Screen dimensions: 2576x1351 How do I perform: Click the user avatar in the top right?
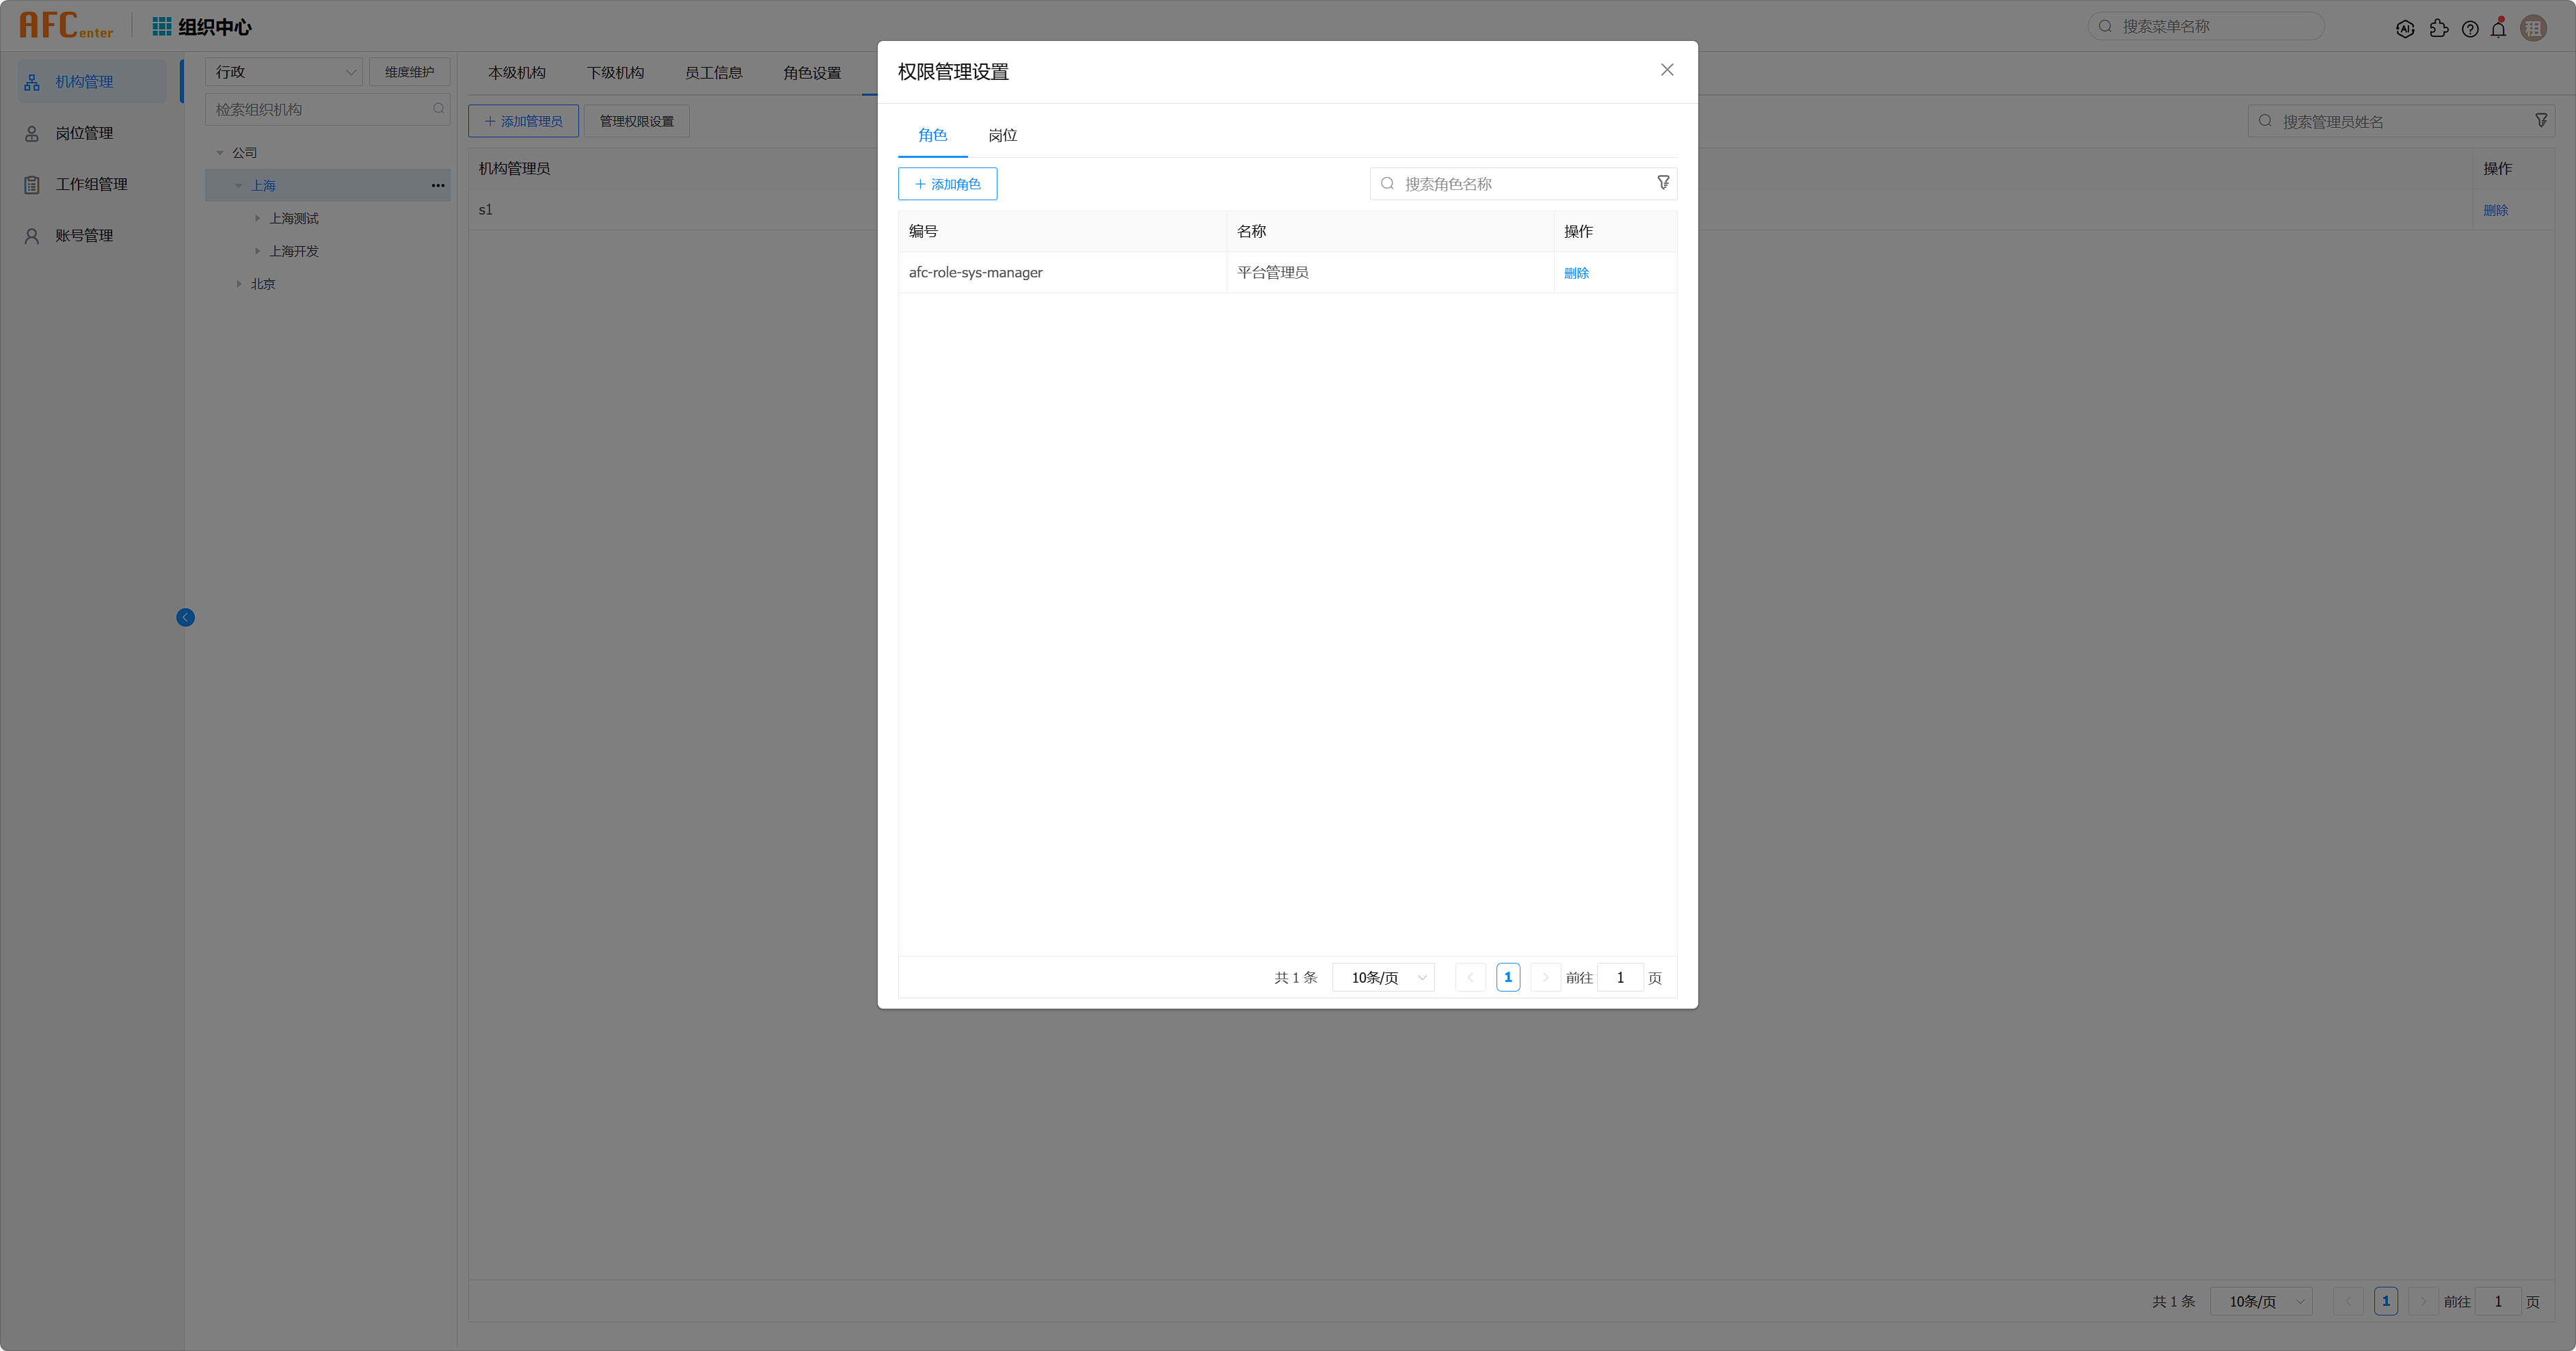click(x=2533, y=28)
